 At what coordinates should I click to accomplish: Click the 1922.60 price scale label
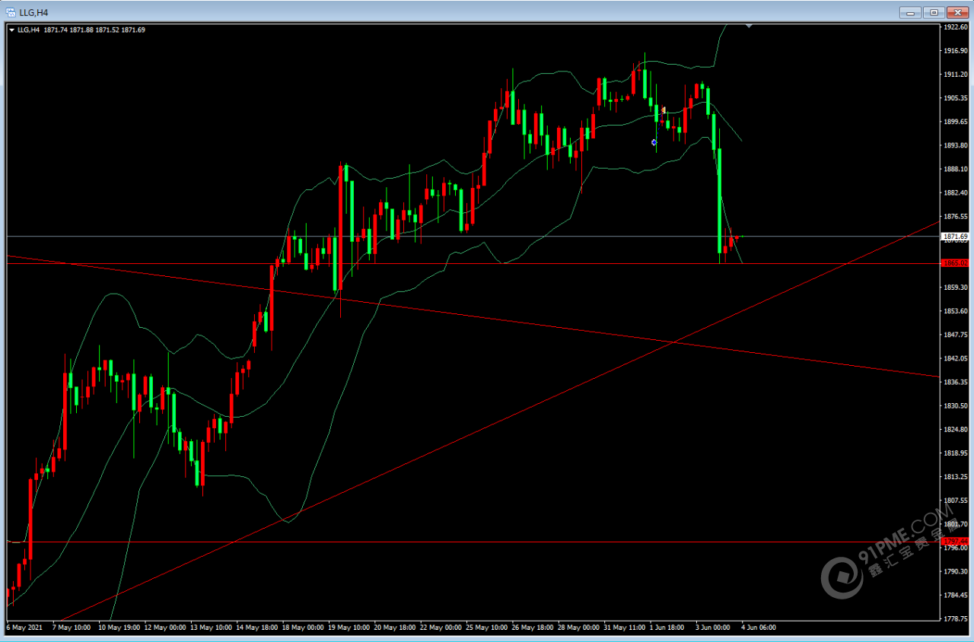(955, 27)
